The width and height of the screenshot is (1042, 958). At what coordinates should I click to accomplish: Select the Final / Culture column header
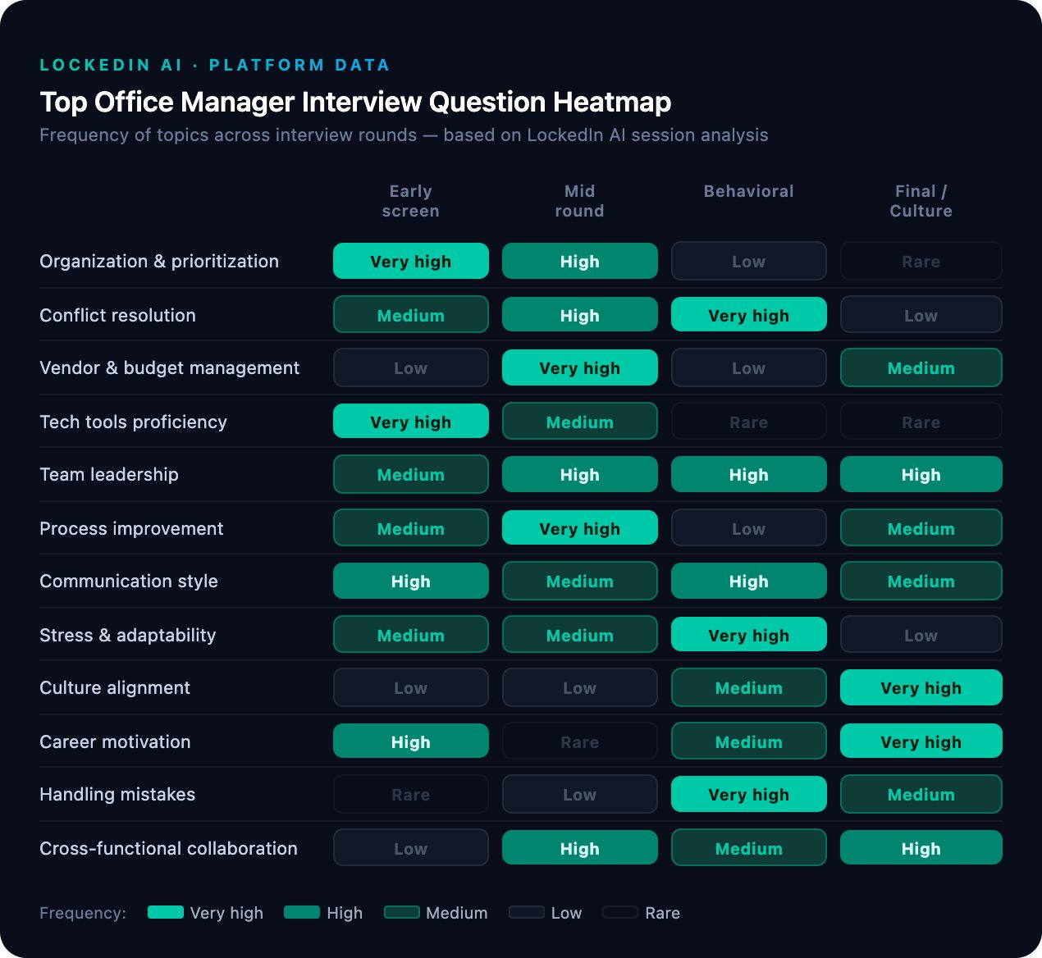pos(921,201)
